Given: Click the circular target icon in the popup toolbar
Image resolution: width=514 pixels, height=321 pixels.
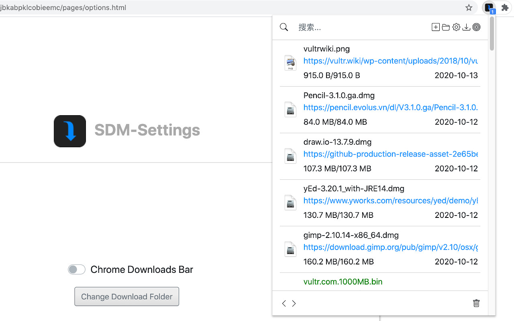Looking at the screenshot, I should (x=476, y=27).
